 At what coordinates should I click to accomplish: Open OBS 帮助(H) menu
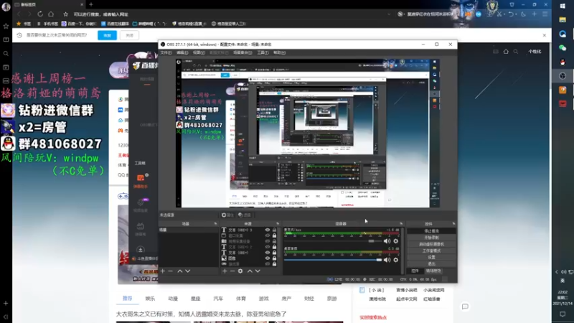279,52
